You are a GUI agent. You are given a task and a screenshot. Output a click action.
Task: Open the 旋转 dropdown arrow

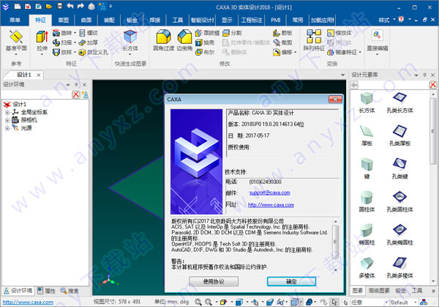75,33
